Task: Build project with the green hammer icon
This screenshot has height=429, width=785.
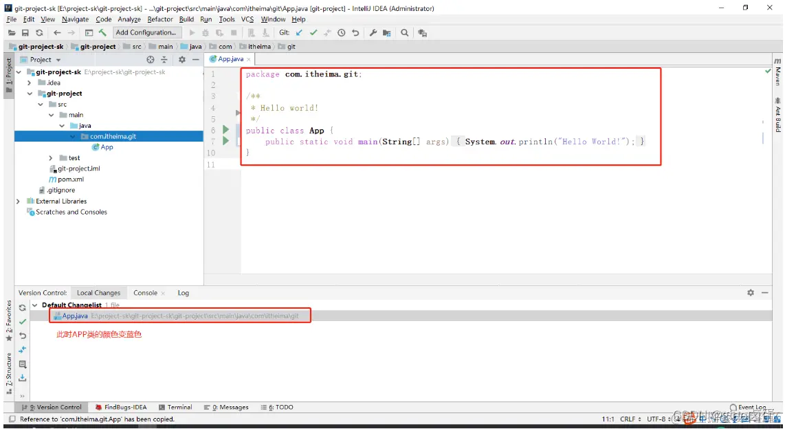Action: 102,33
